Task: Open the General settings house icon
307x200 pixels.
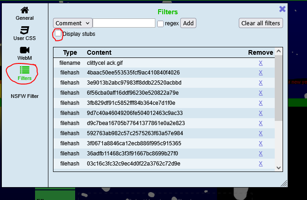Action: [24, 10]
